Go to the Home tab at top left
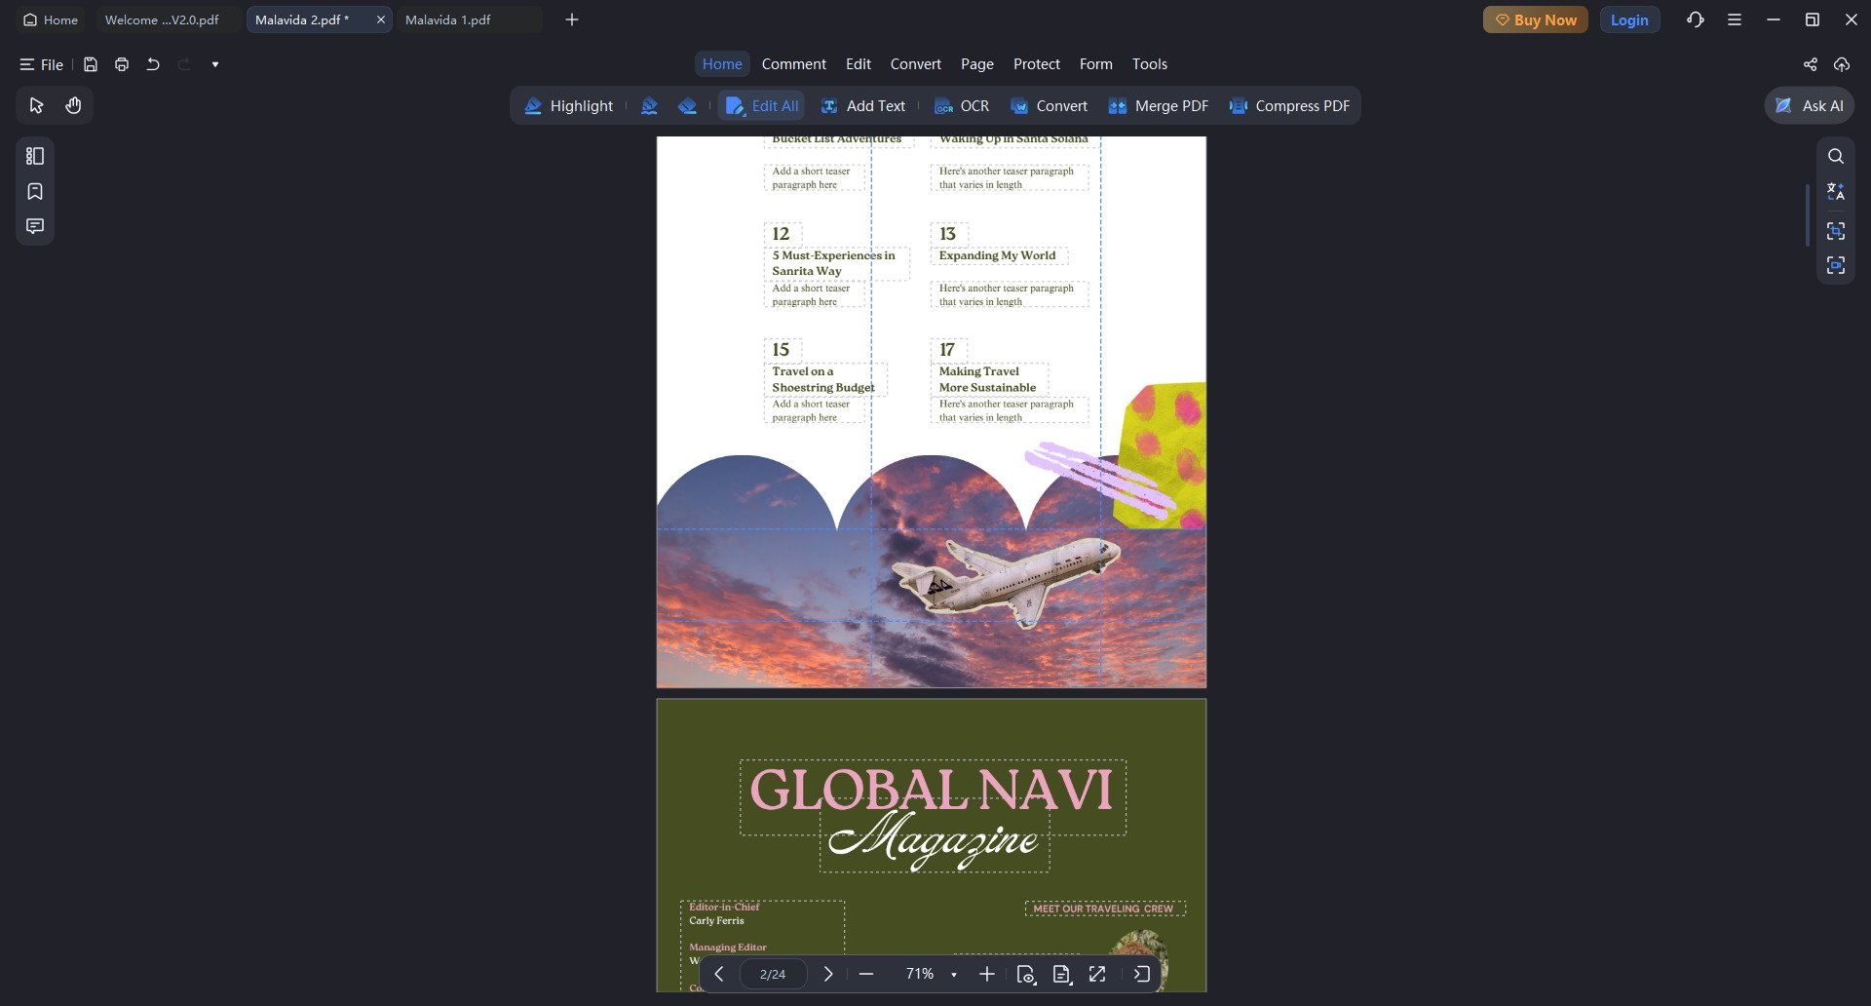The width and height of the screenshot is (1871, 1006). pos(51,19)
